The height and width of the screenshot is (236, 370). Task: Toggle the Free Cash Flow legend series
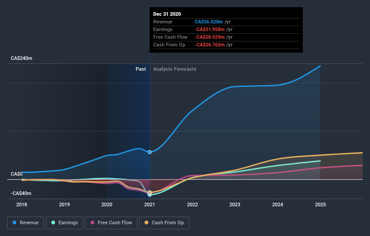click(x=111, y=223)
